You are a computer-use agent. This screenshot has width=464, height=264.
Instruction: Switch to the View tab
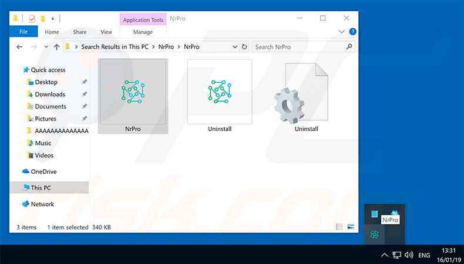[x=106, y=32]
